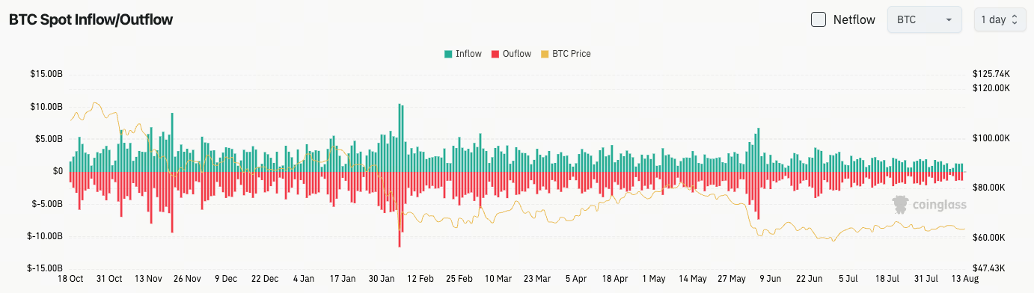Click the $47.43K price axis label
This screenshot has width=1034, height=293.
(x=989, y=268)
